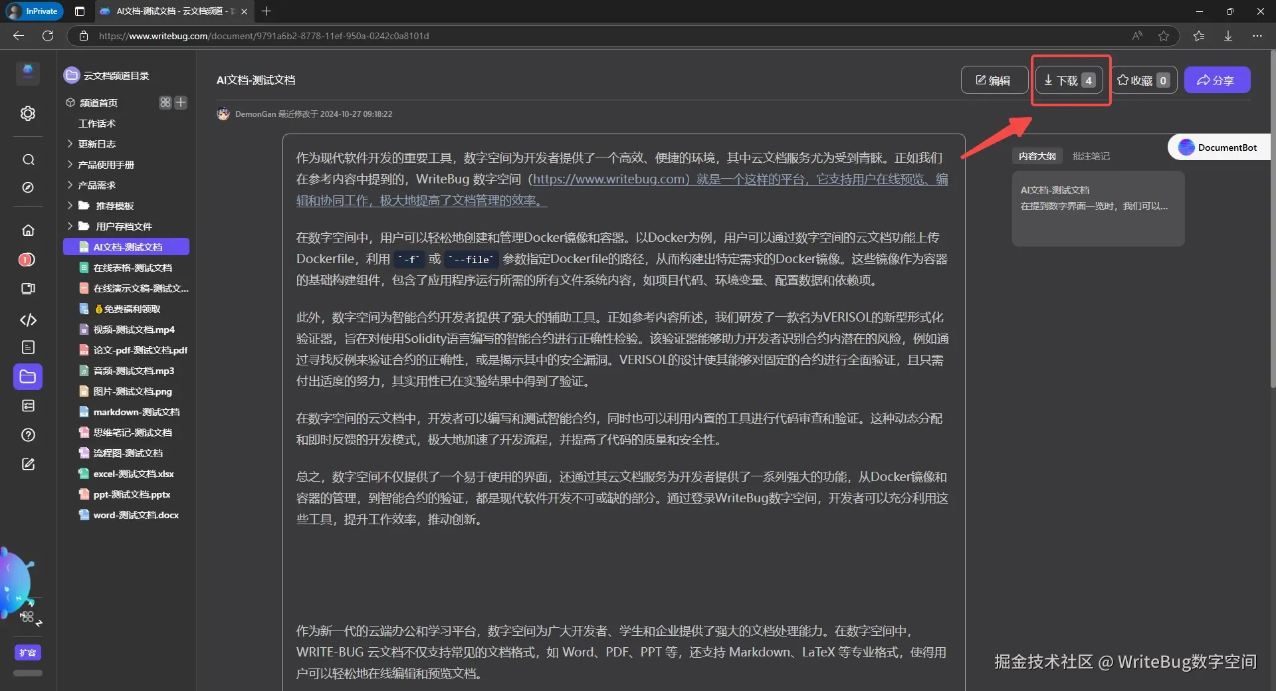Click the plus icon beside 频道首页
1276x691 pixels.
181,102
